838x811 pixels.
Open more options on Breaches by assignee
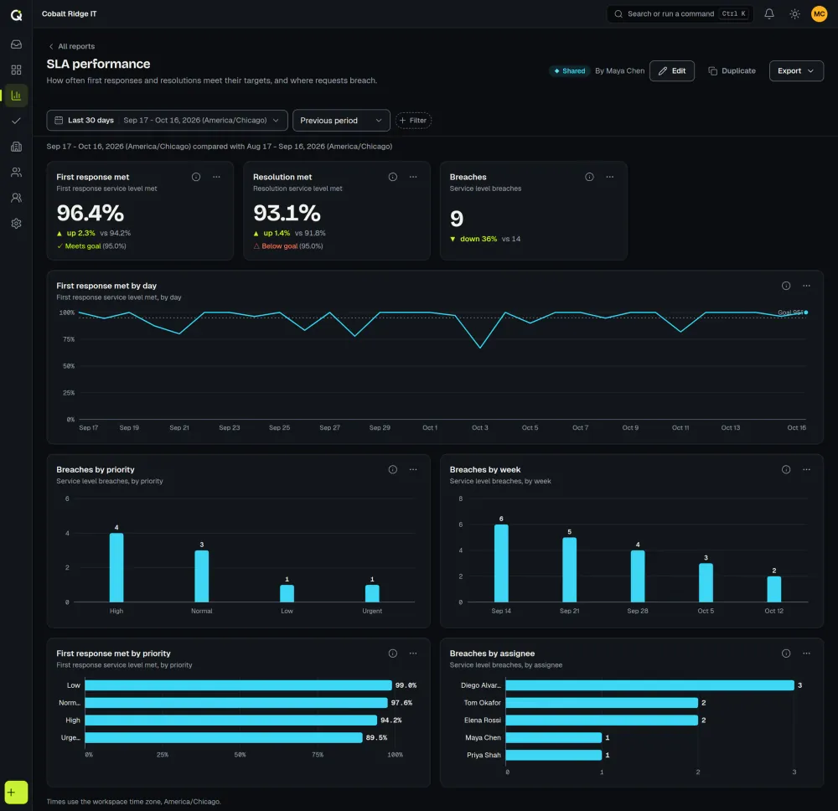click(806, 653)
